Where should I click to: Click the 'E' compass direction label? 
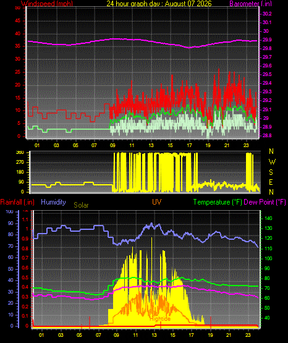coord(271,182)
